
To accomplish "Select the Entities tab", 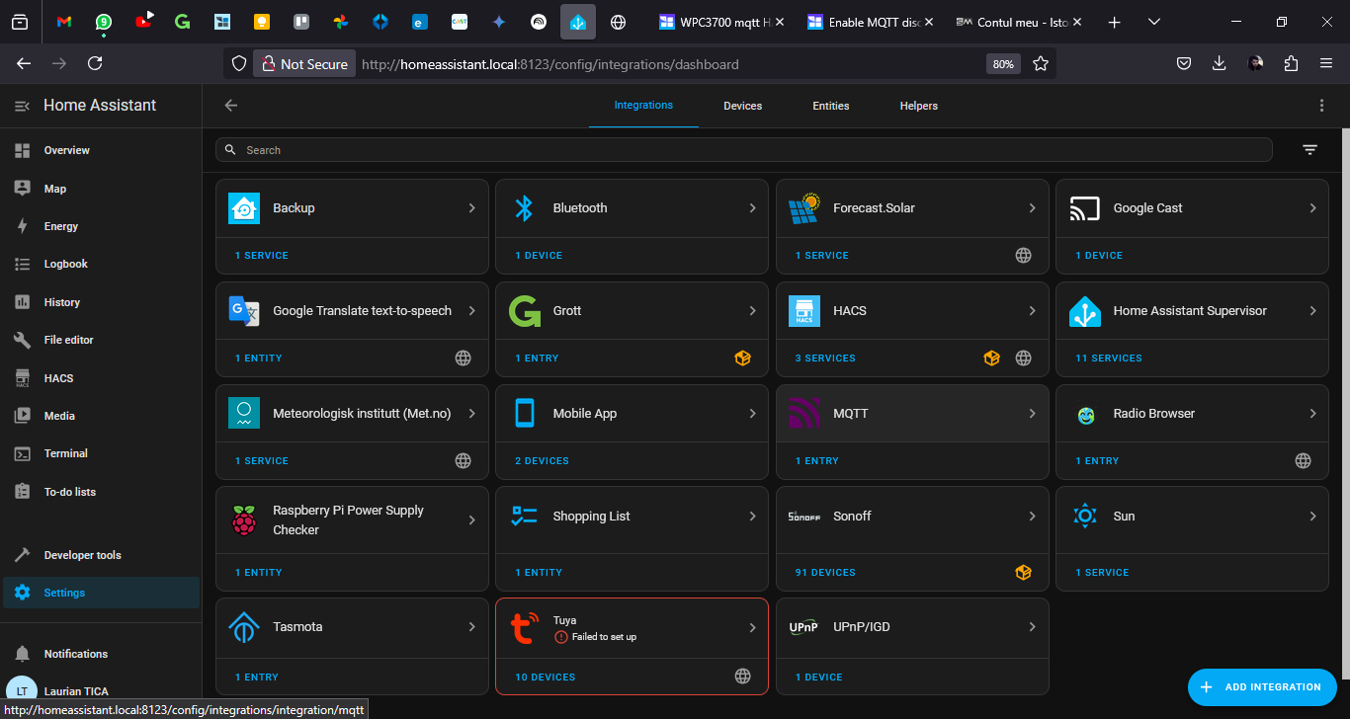I will 830,106.
